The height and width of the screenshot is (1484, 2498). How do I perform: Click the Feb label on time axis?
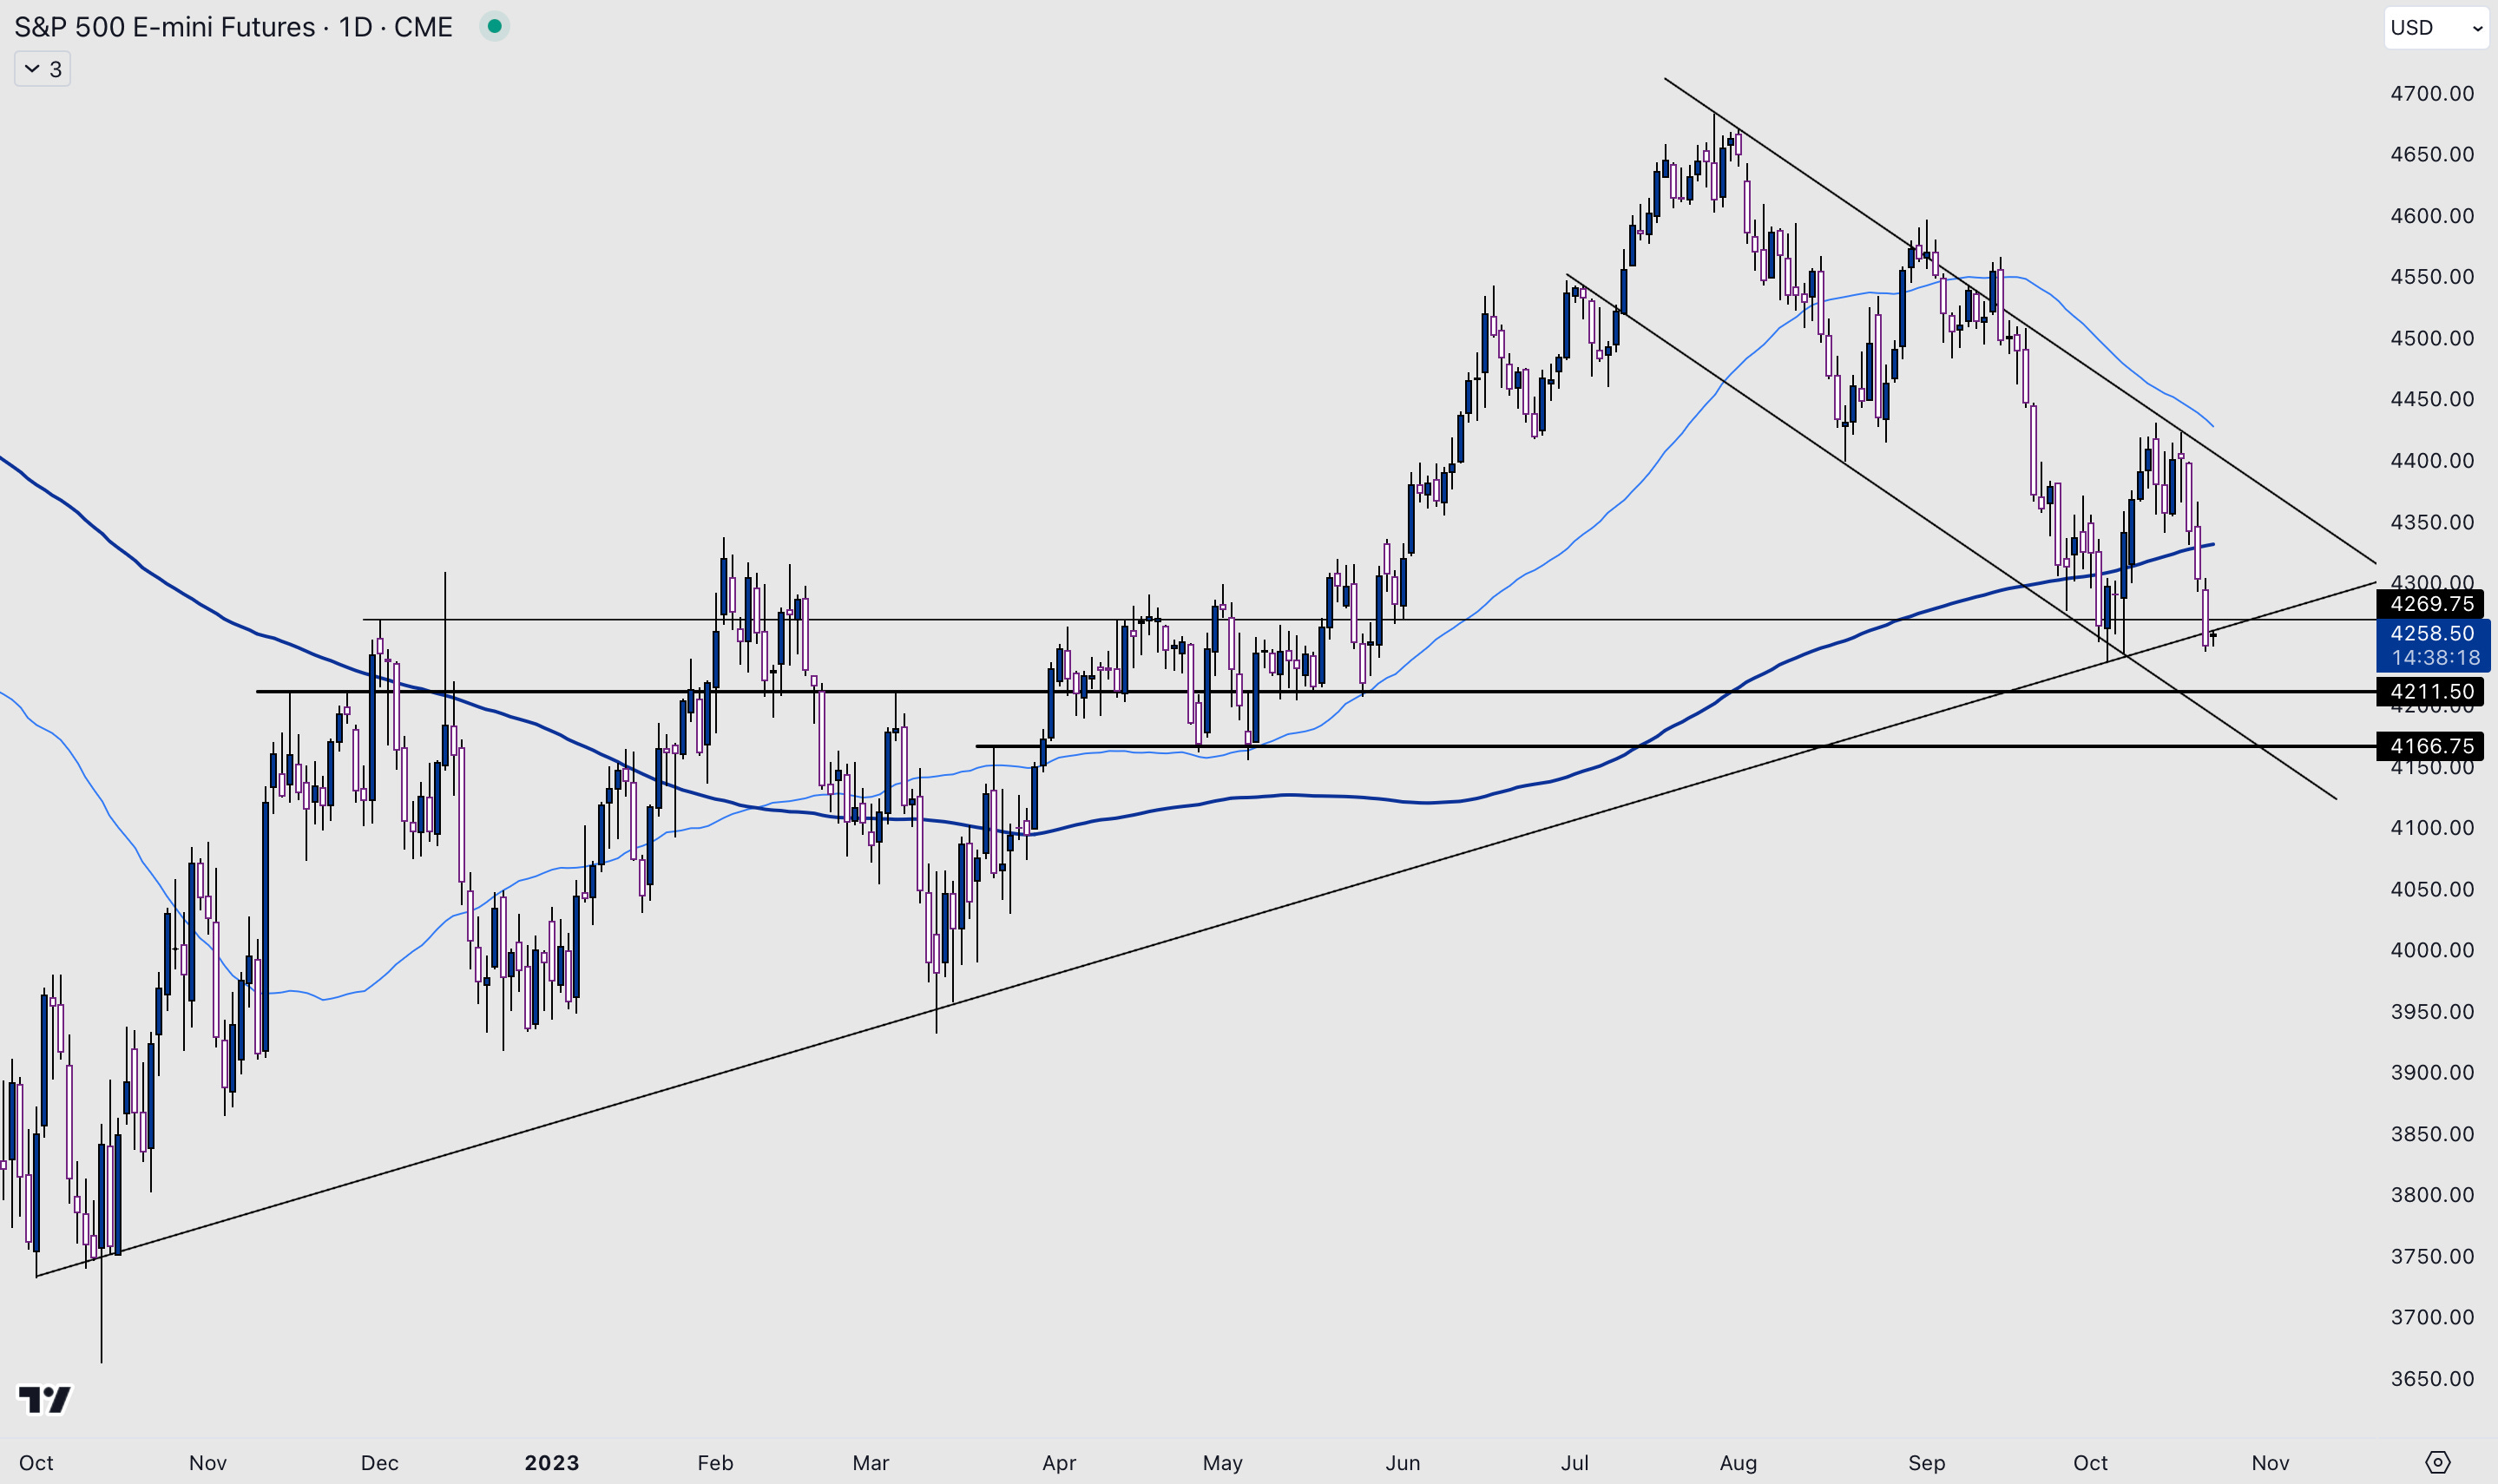coord(715,1462)
